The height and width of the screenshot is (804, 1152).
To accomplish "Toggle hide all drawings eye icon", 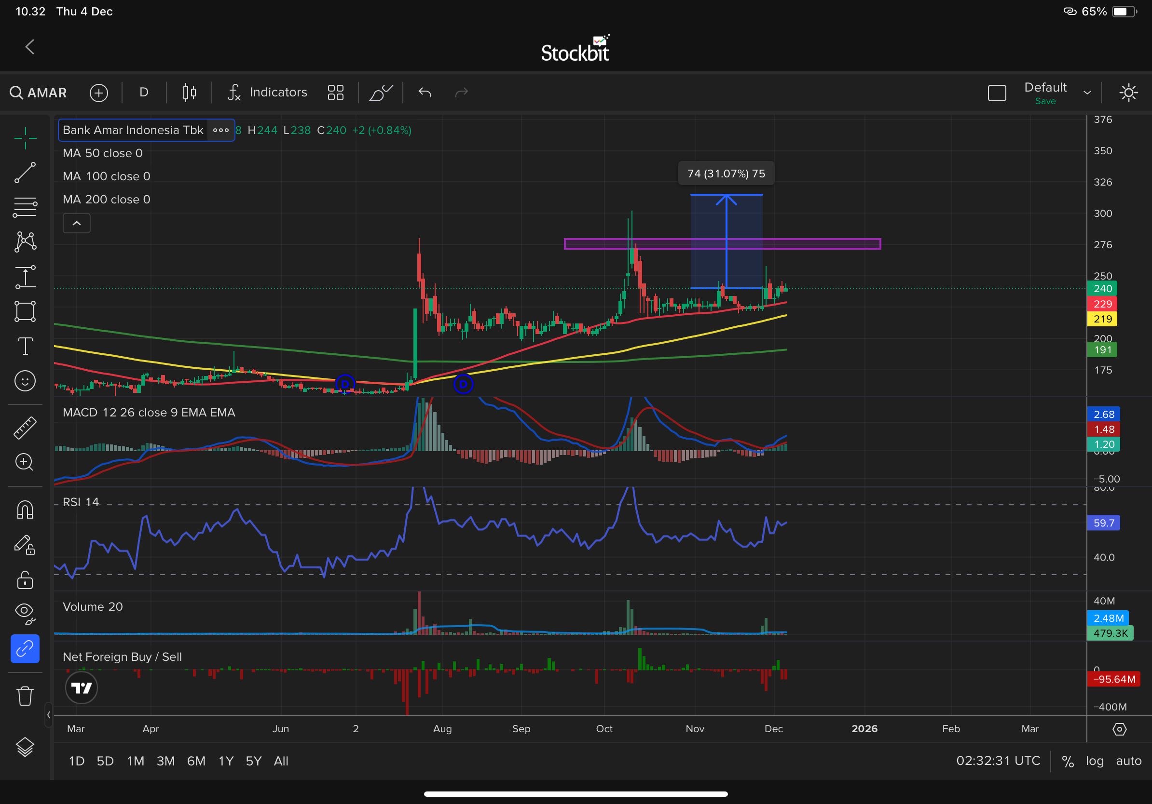I will pyautogui.click(x=25, y=613).
